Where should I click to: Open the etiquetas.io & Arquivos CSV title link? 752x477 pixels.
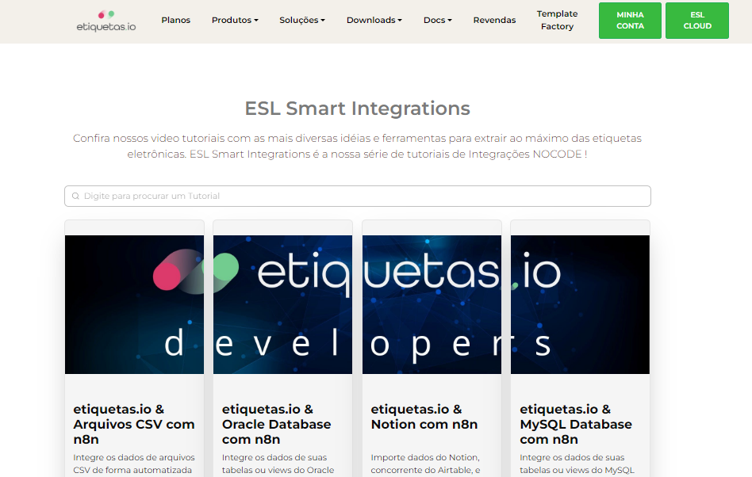click(133, 424)
